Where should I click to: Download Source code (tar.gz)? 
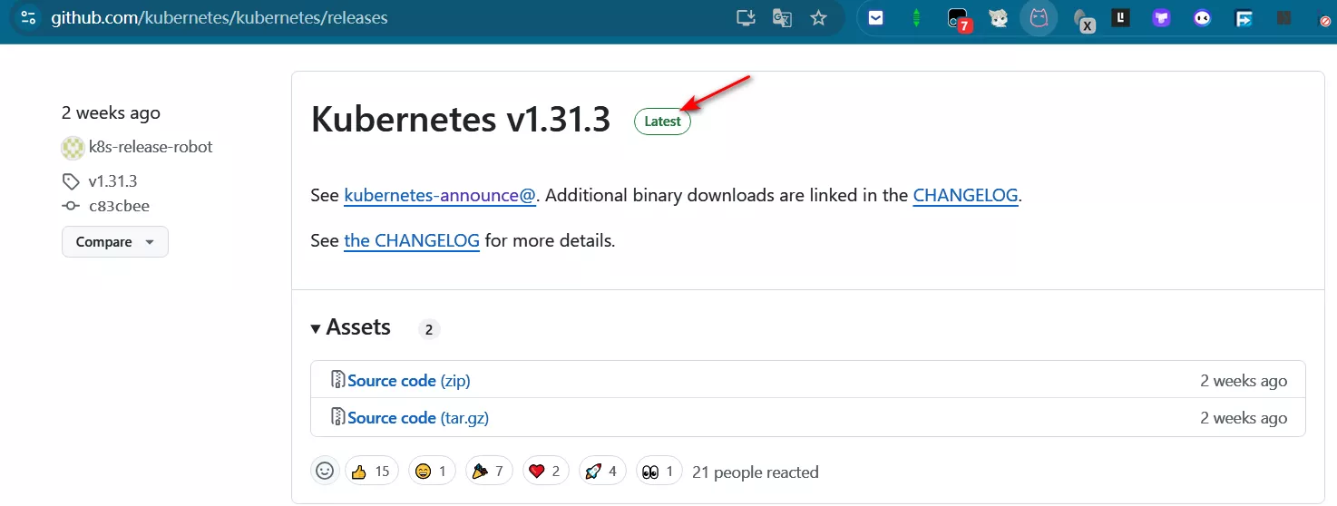pyautogui.click(x=417, y=418)
